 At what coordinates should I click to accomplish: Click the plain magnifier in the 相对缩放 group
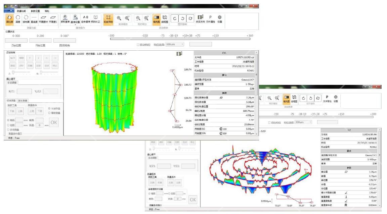pos(138,18)
